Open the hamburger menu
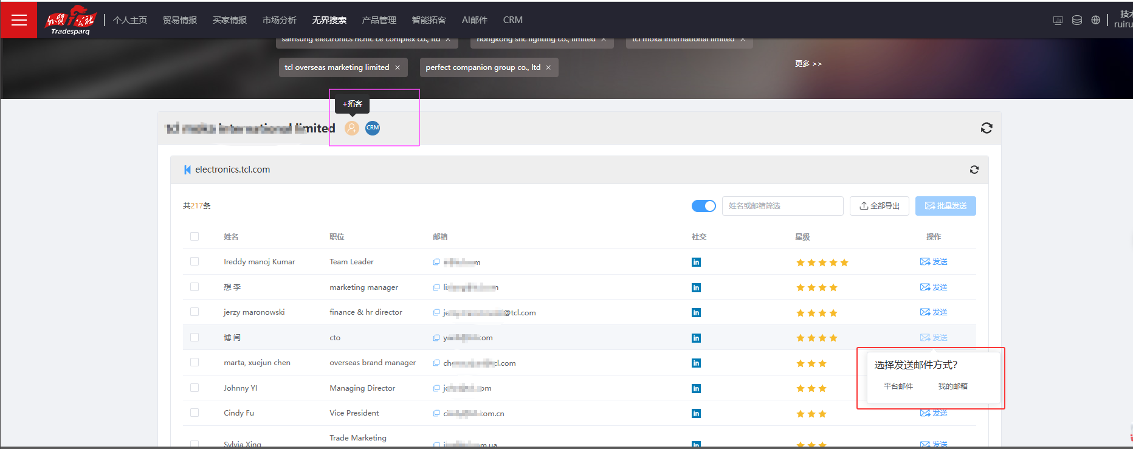This screenshot has width=1133, height=449. [x=19, y=20]
